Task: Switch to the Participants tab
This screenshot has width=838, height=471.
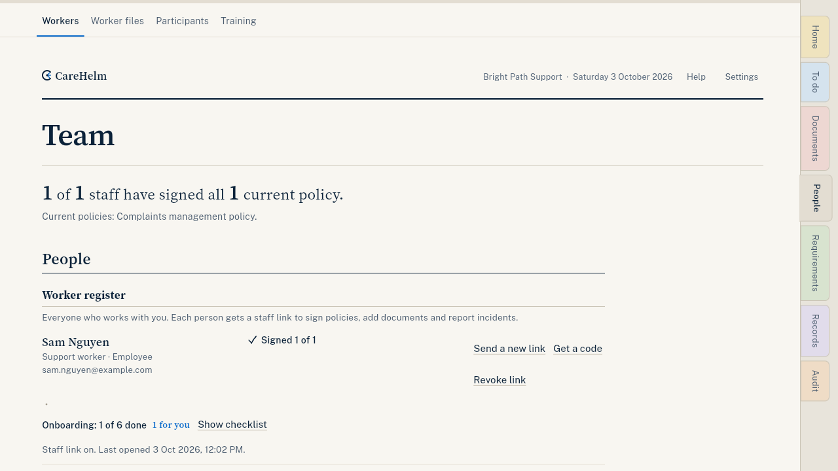Action: pos(182,21)
